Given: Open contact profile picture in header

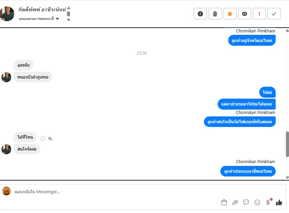Looking at the screenshot, I should point(7,14).
